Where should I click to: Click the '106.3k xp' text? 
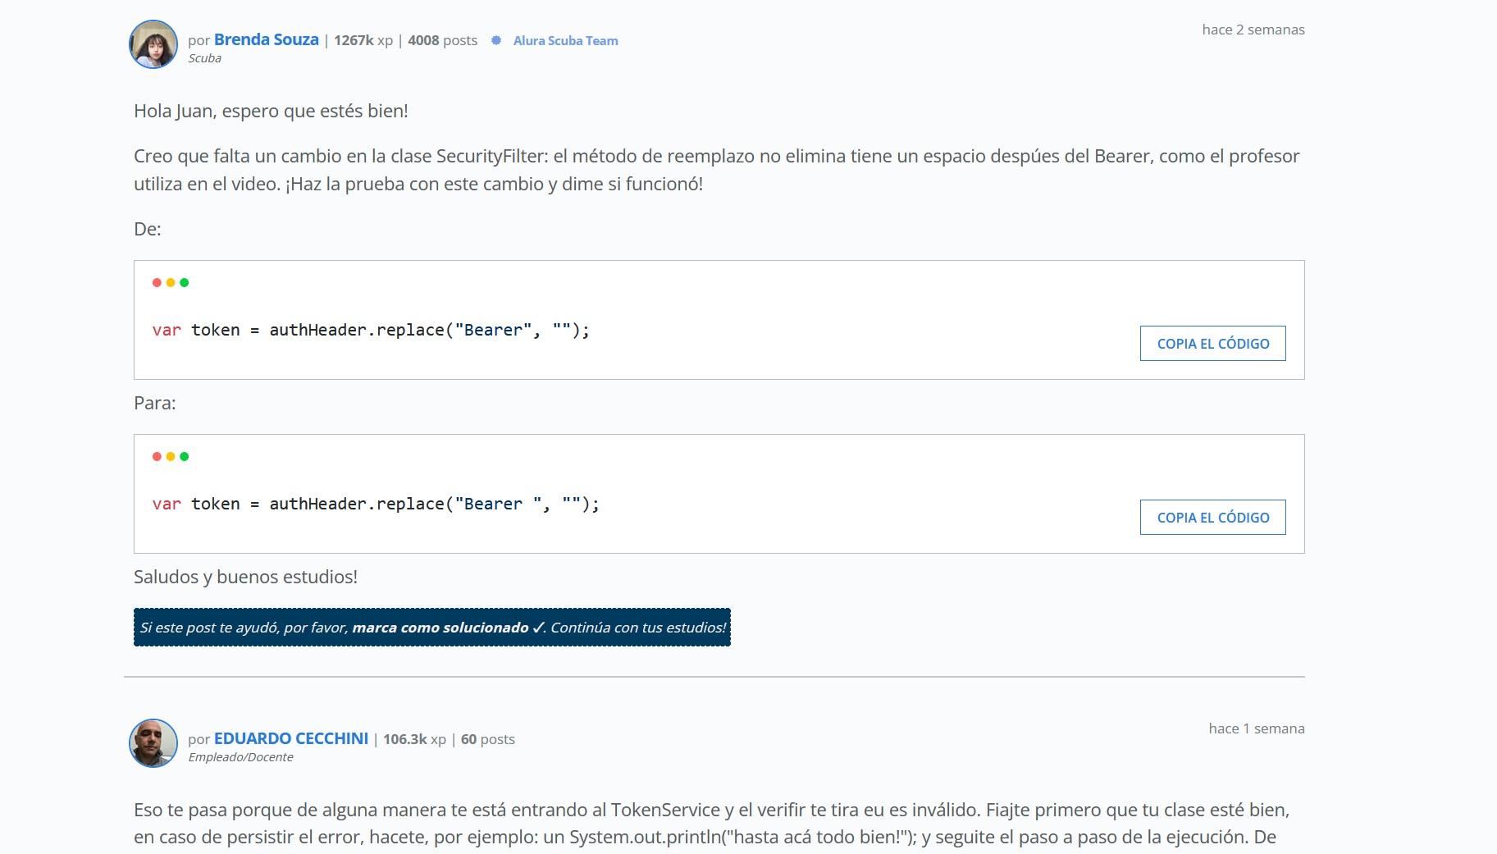pos(414,739)
